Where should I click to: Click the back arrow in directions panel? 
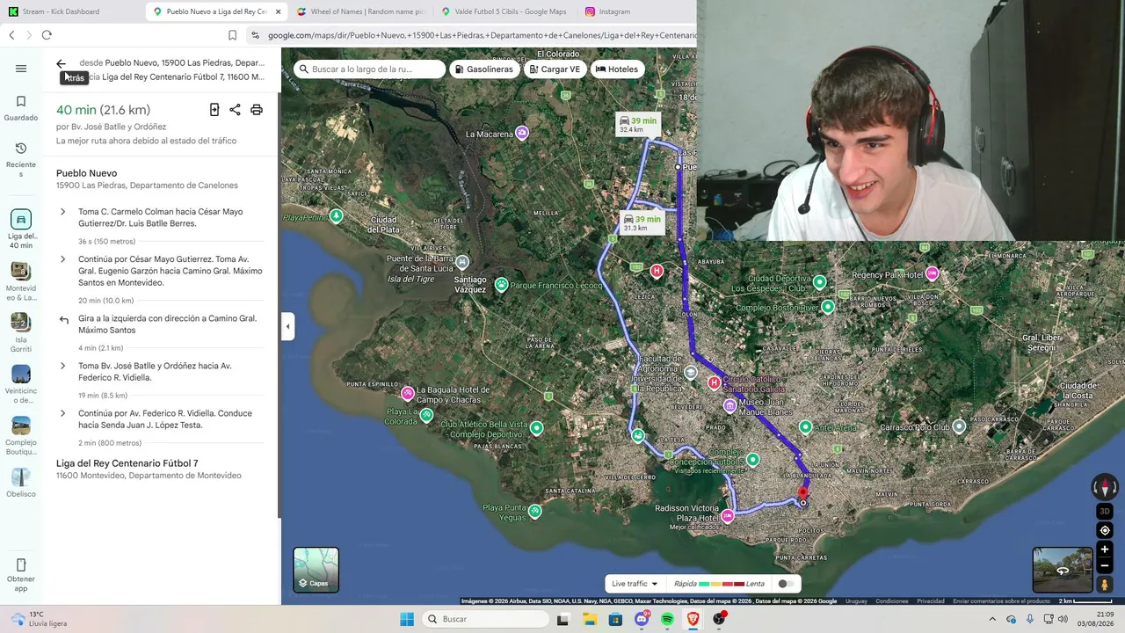(61, 63)
